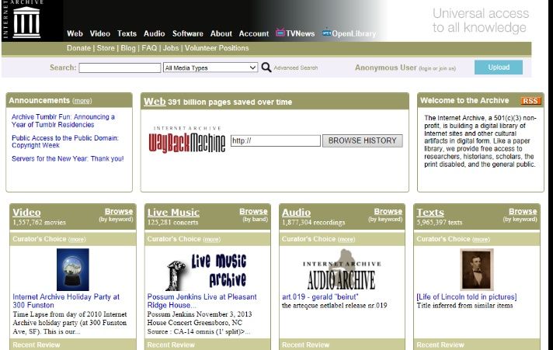This screenshot has width=553, height=350.
Task: Open the Audio menu item
Action: tap(154, 33)
